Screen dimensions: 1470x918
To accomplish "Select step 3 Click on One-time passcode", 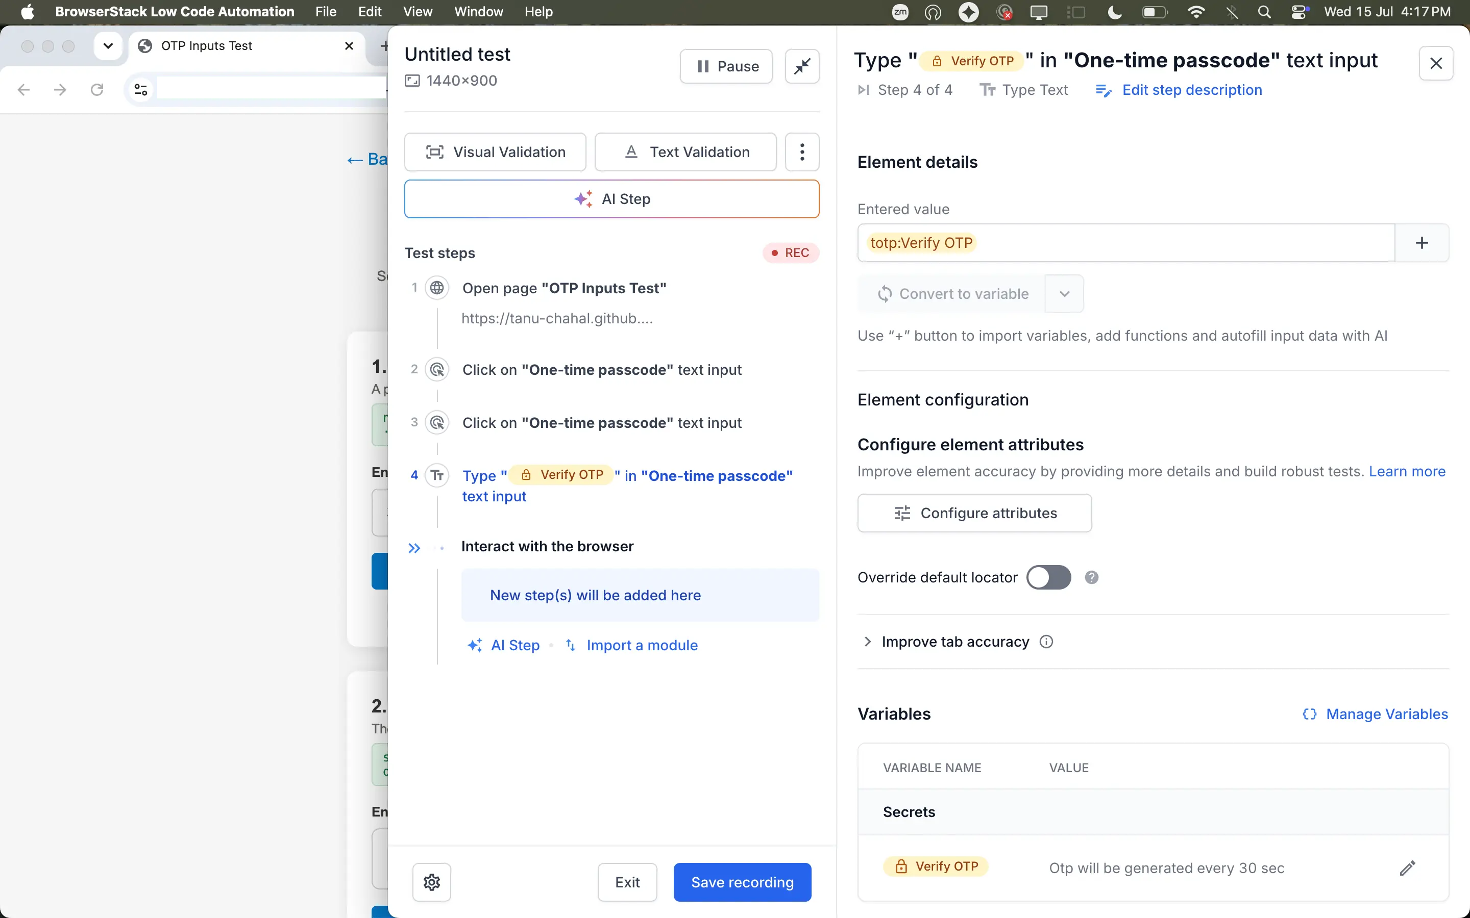I will pyautogui.click(x=602, y=423).
